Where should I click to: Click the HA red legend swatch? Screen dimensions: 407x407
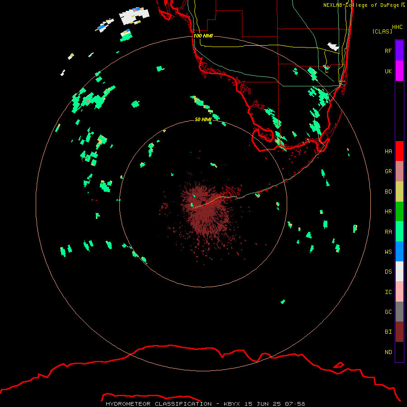point(399,151)
